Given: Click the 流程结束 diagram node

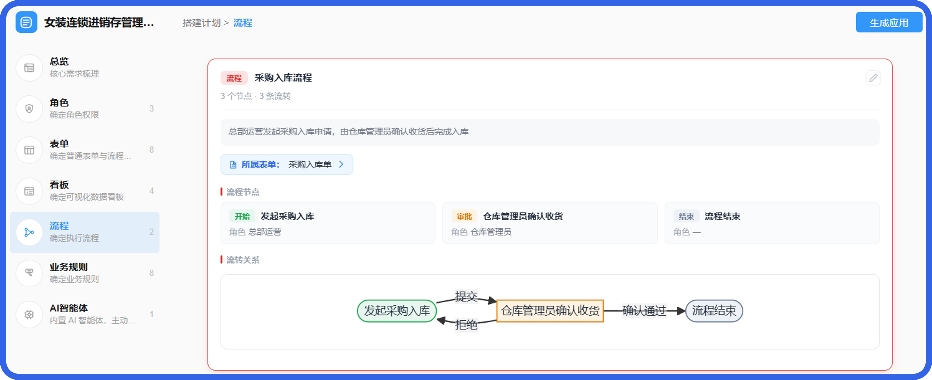Looking at the screenshot, I should coord(714,311).
